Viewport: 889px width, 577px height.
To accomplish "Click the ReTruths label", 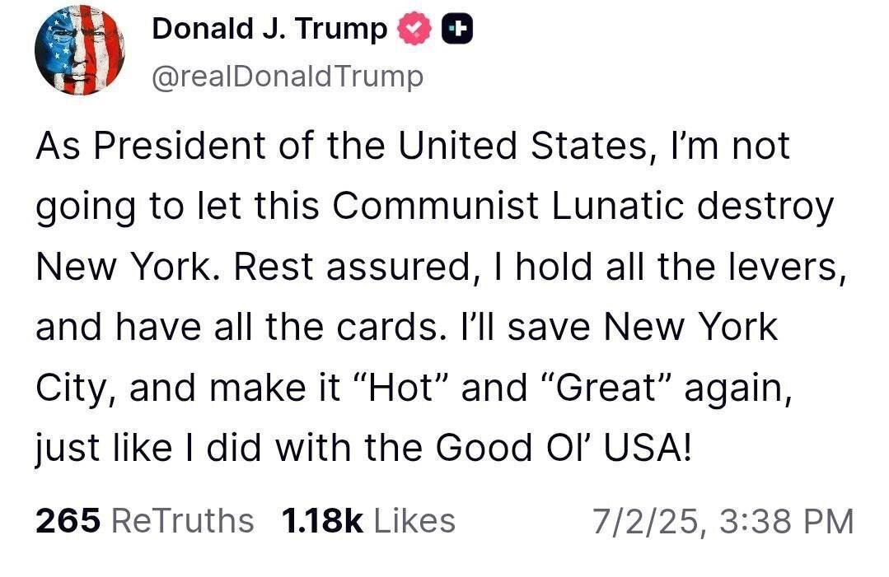I will click(182, 521).
